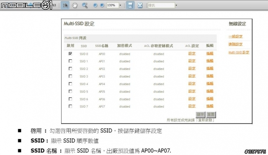Check the enable checkbox for SSID 4
This screenshot has height=155, width=268.
[x=70, y=84]
